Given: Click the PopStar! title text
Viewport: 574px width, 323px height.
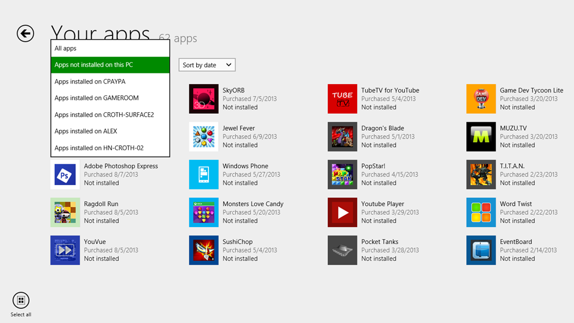Looking at the screenshot, I should [373, 166].
